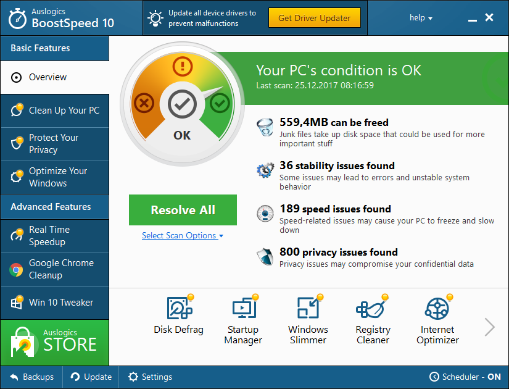Open the Select Scan Options dropdown
This screenshot has width=509, height=389.
coord(183,235)
